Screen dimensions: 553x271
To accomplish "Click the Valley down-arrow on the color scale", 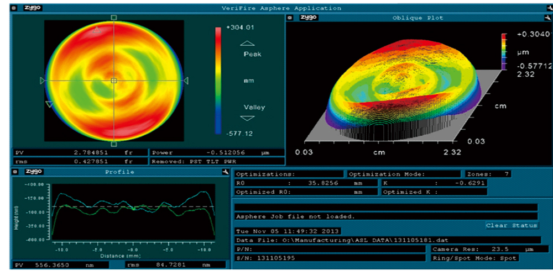I will (248, 118).
